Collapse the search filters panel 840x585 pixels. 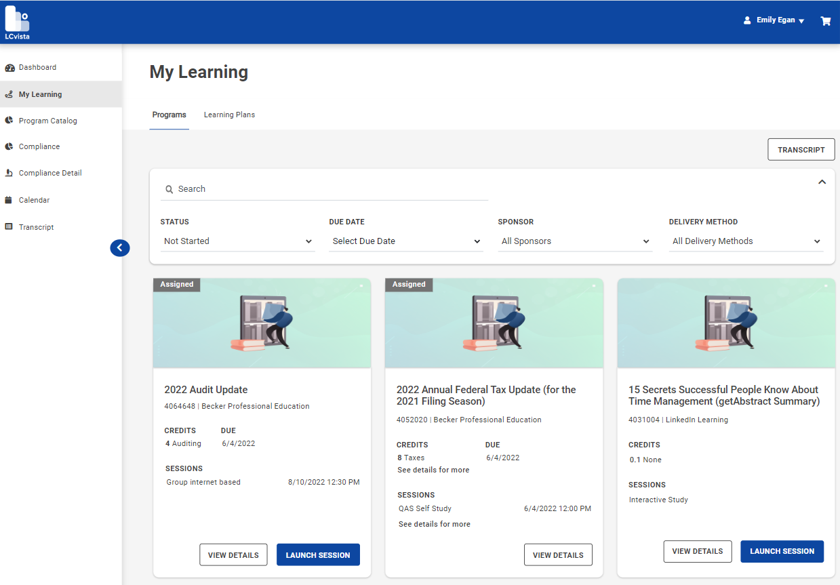coord(822,182)
